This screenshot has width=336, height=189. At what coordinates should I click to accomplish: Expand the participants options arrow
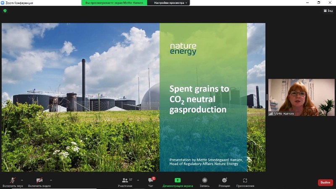pyautogui.click(x=138, y=180)
